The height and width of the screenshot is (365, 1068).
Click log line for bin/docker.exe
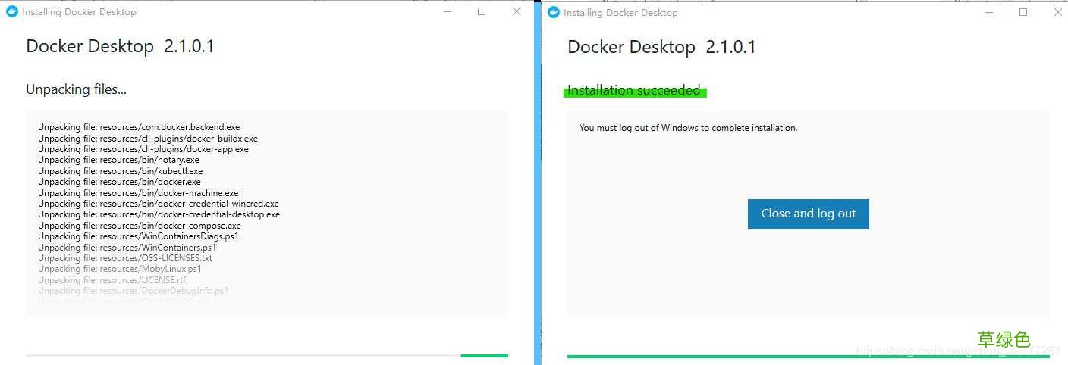click(x=119, y=182)
